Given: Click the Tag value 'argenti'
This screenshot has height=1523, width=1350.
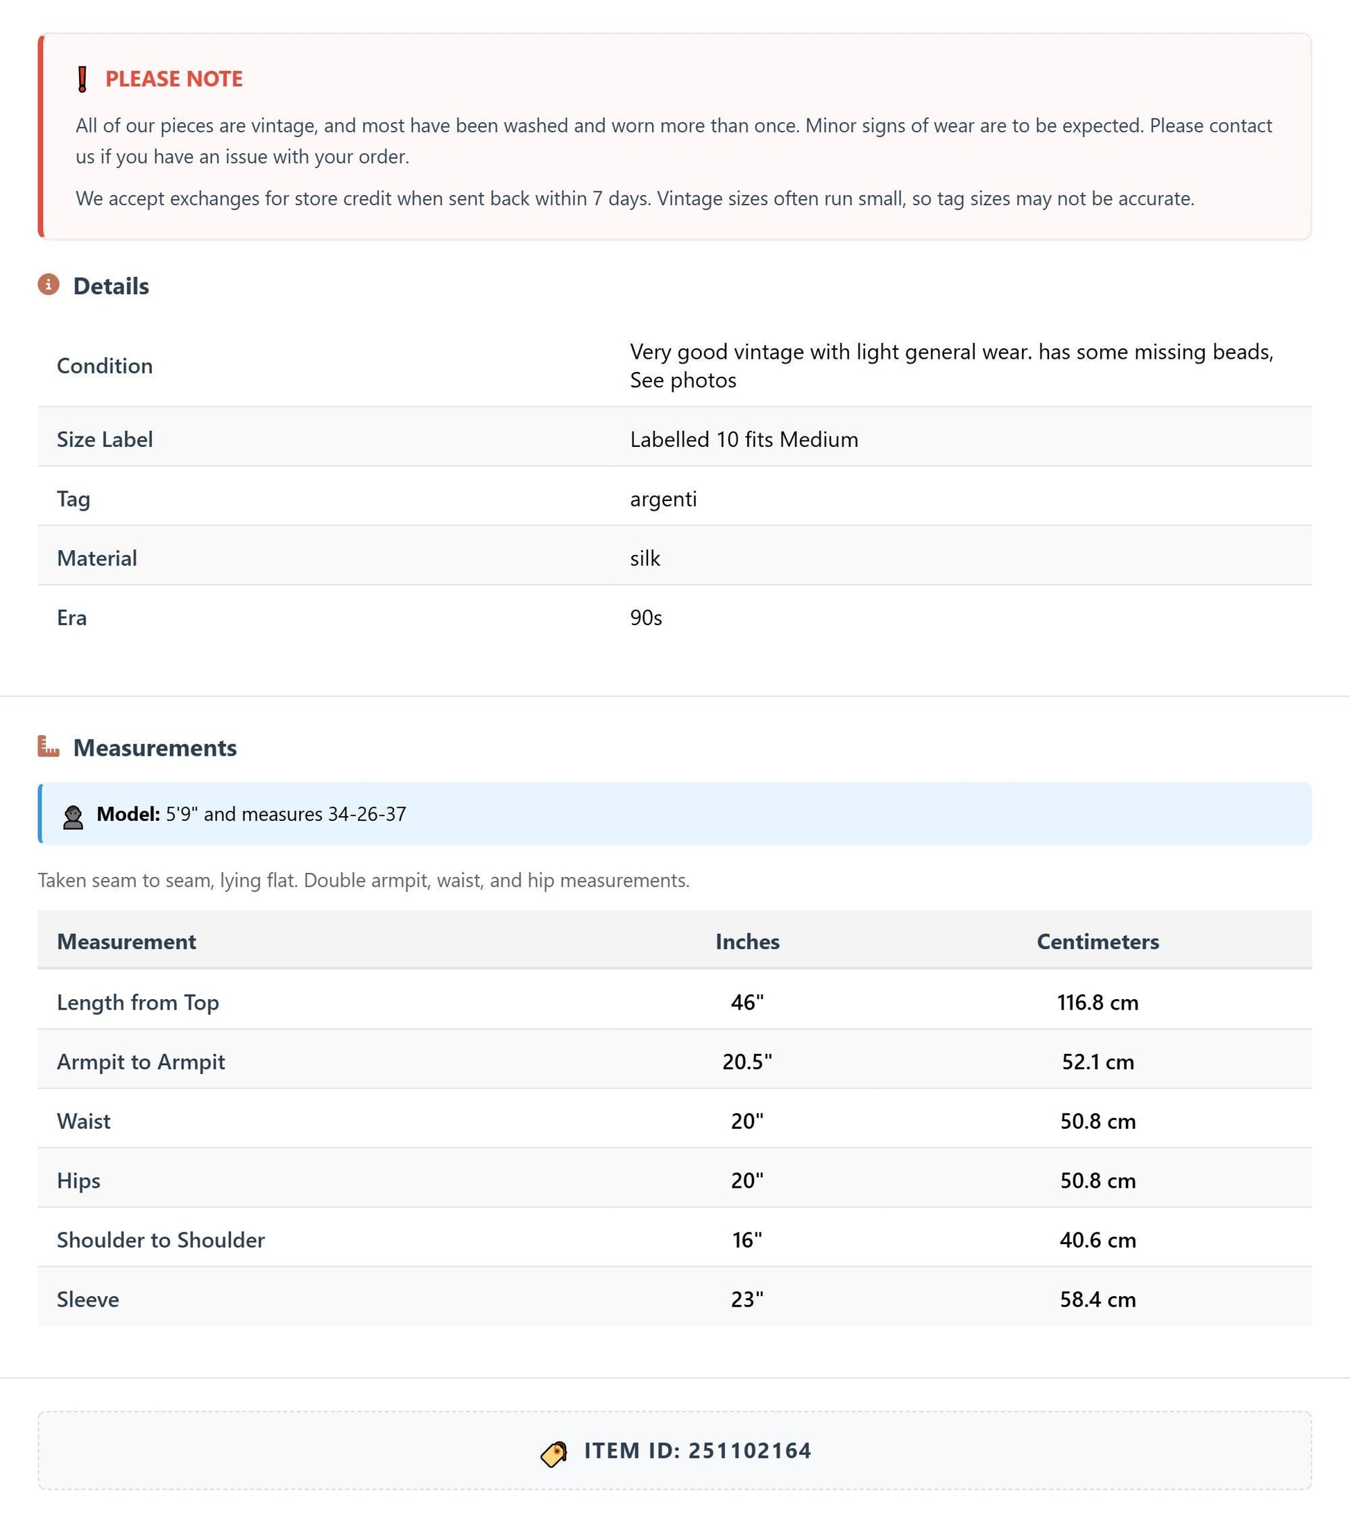Looking at the screenshot, I should [x=663, y=498].
